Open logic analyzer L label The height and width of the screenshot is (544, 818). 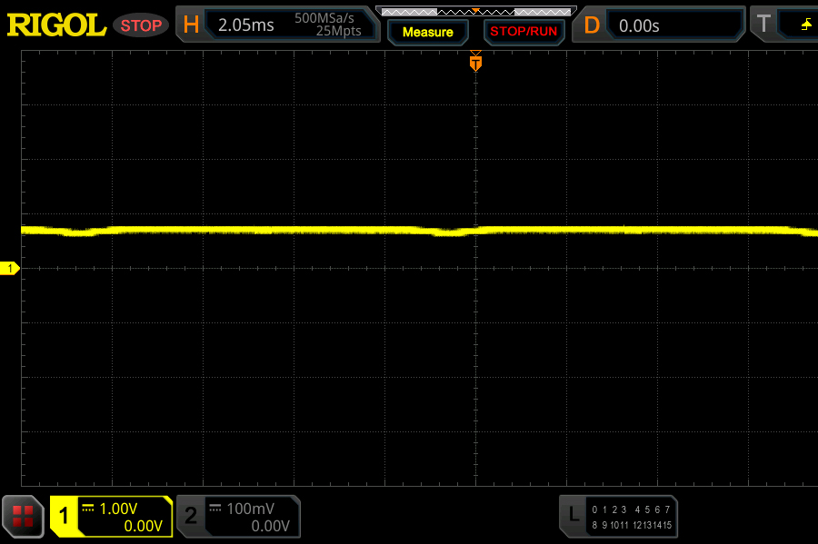click(x=574, y=515)
